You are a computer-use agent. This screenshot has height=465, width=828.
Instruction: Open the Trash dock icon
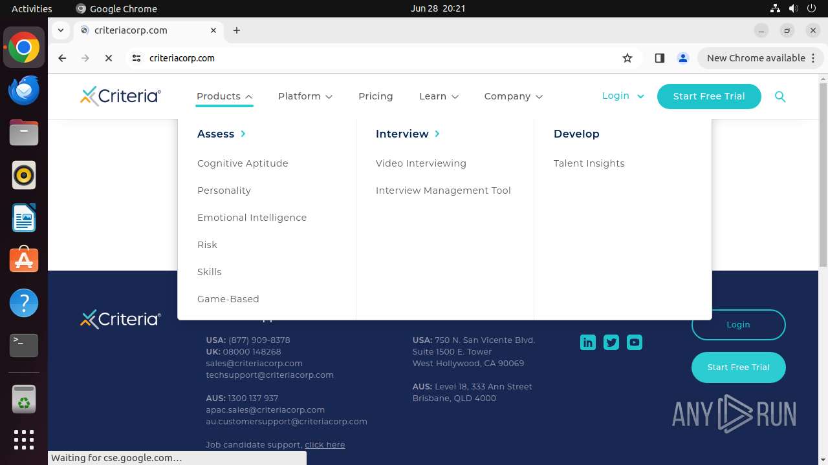click(24, 399)
